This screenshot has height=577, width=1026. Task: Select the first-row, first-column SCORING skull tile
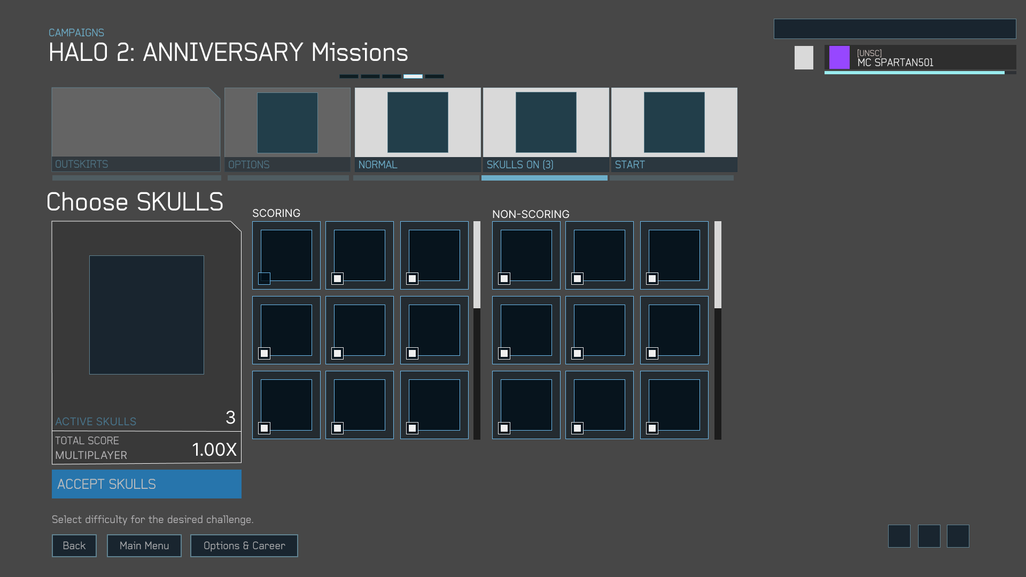pyautogui.click(x=286, y=255)
